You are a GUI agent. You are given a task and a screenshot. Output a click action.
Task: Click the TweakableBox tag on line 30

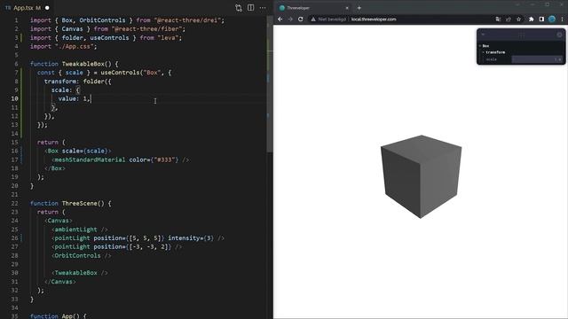[x=75, y=273]
